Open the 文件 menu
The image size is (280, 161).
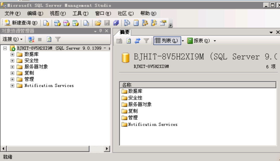pos(12,13)
